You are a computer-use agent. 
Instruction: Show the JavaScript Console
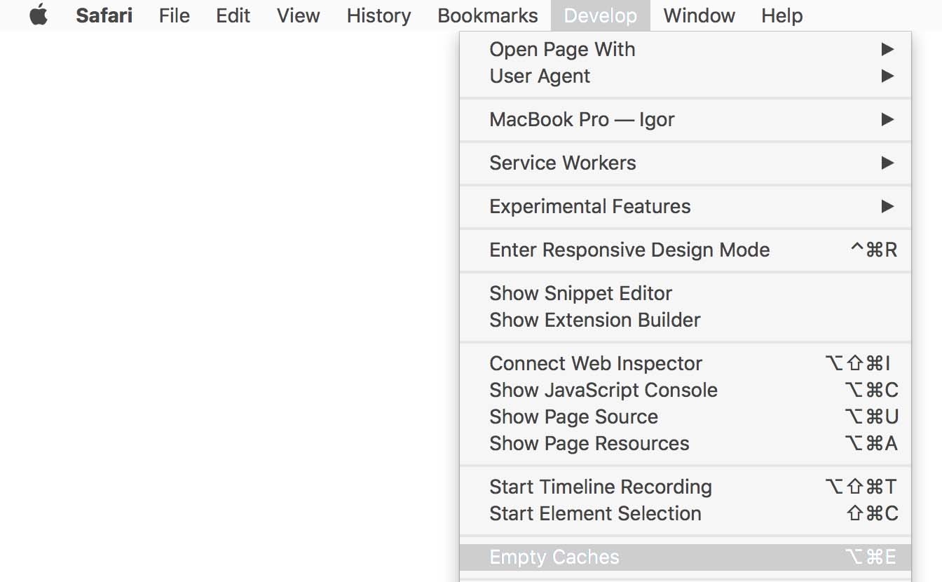[603, 390]
